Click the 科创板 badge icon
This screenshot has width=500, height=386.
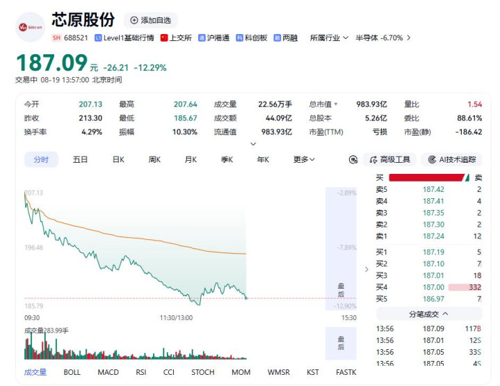[239, 38]
